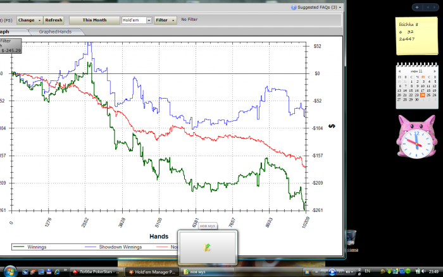Click the Showdown Winnings legend entry
443x277 pixels.
pos(120,247)
